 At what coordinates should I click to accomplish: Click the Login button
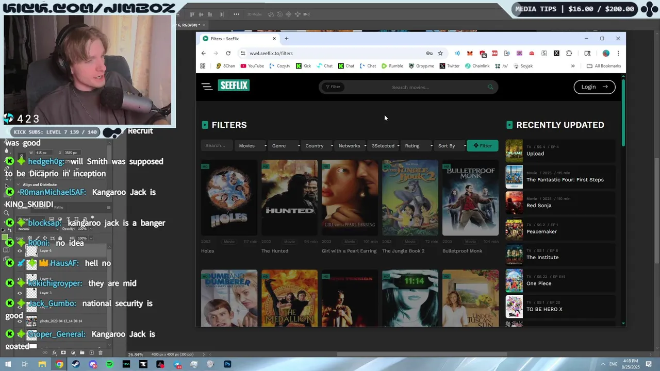(x=594, y=87)
